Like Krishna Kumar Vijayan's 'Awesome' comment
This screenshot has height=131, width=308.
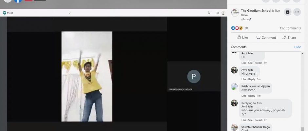244,96
